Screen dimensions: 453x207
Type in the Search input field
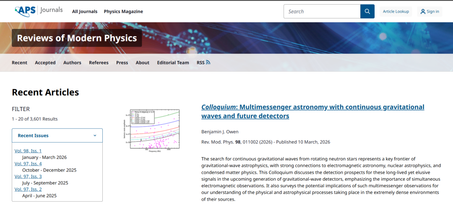click(322, 11)
